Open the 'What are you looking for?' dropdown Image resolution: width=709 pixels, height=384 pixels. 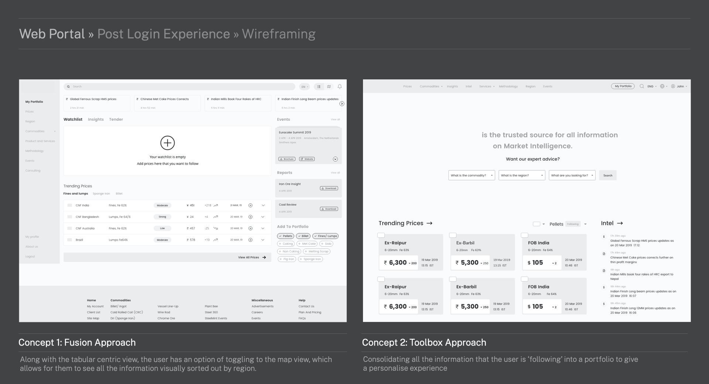[x=572, y=175]
